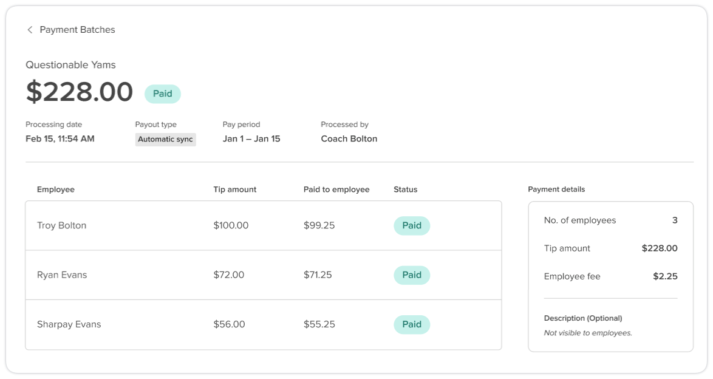Click Ryan Evans' Paid status badge
The height and width of the screenshot is (379, 713).
(412, 275)
